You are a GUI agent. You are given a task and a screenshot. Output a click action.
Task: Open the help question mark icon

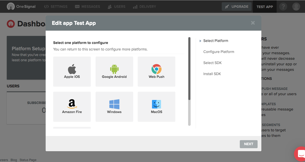[283, 7]
